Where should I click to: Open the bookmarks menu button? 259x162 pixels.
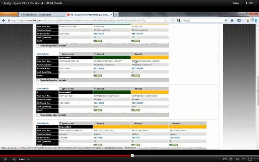(240, 20)
